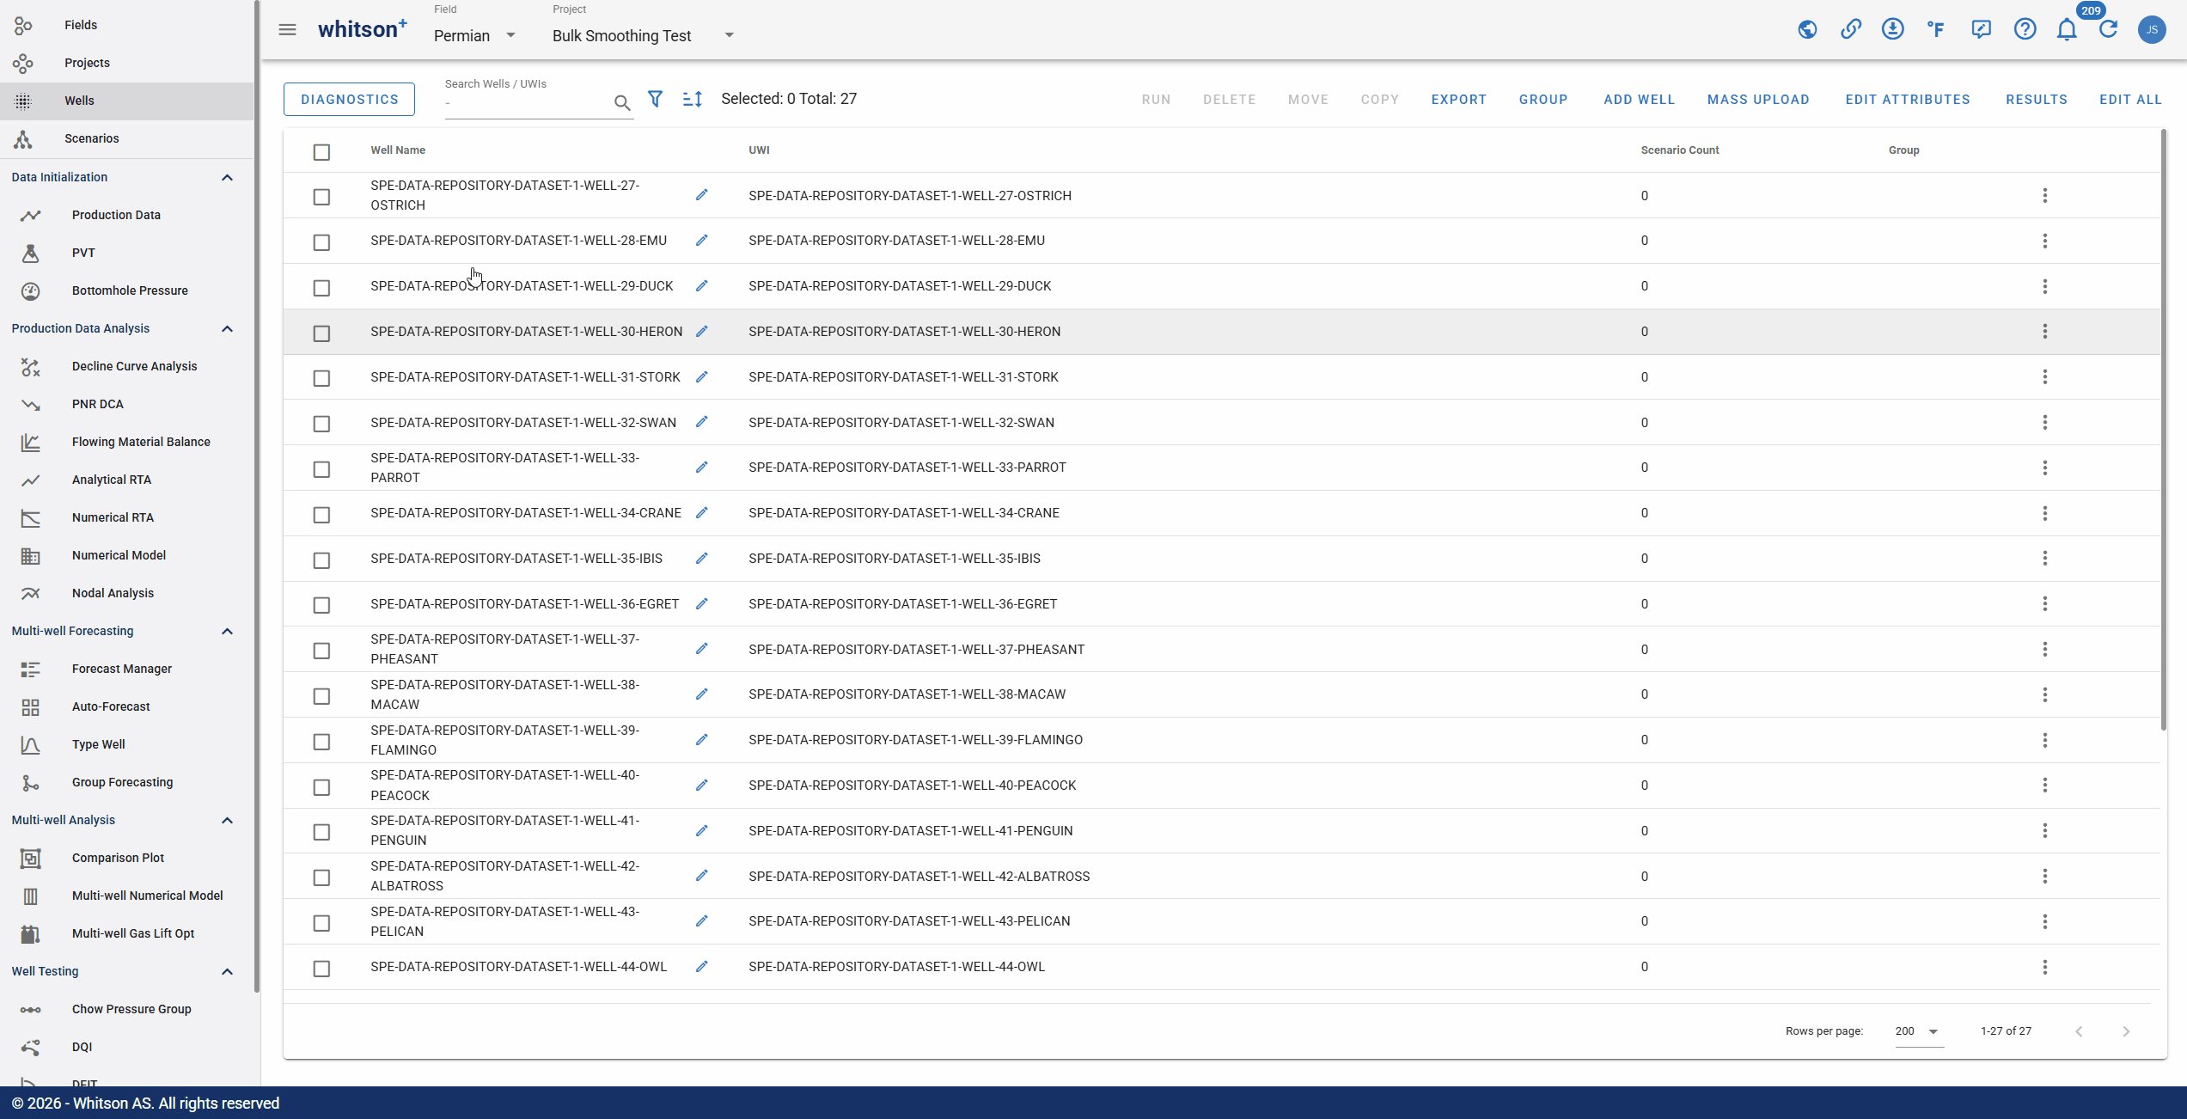Click the EDIT ATTRIBUTES button

click(x=1907, y=100)
